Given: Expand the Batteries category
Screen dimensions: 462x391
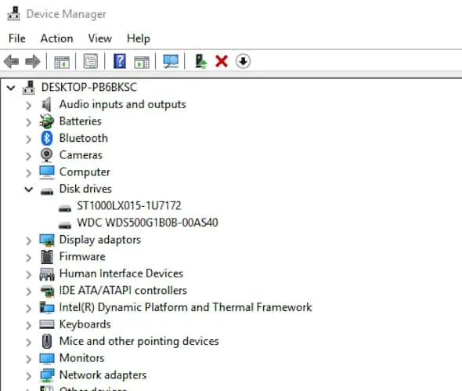Looking at the screenshot, I should (28, 122).
